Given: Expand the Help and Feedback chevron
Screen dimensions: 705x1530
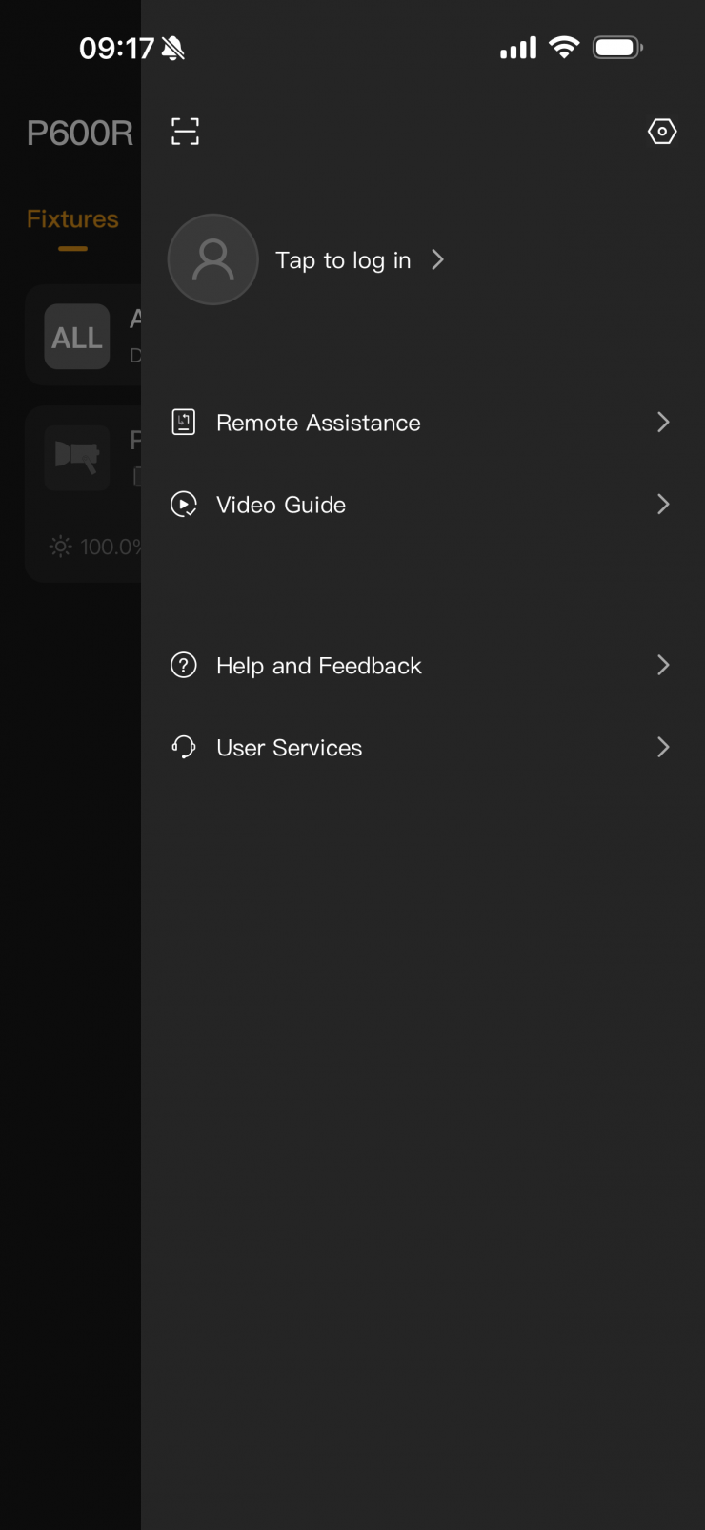Looking at the screenshot, I should [x=663, y=665].
